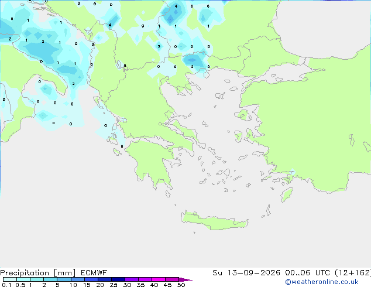
Task: Click the island of Crete on map
Action: 214,221
